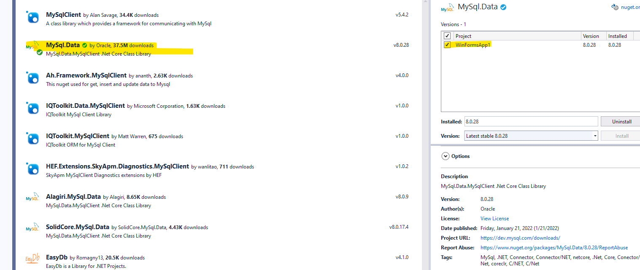Select the IQToolkit.Data.MySqlClient package title
This screenshot has height=270, width=640.
click(x=85, y=106)
